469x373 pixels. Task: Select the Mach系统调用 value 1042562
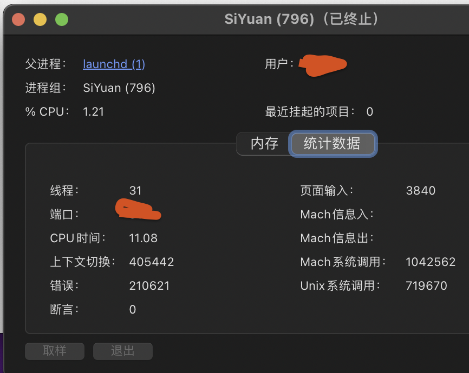point(431,262)
